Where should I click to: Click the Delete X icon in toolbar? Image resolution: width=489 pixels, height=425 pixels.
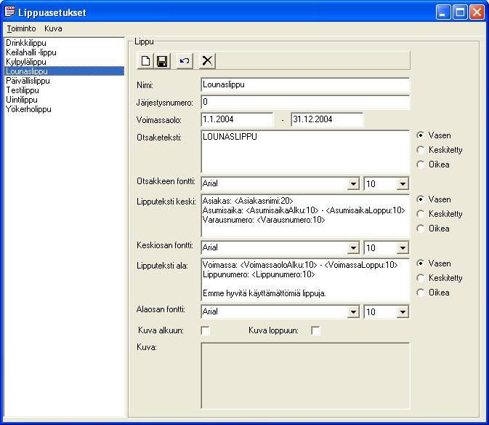click(x=207, y=60)
